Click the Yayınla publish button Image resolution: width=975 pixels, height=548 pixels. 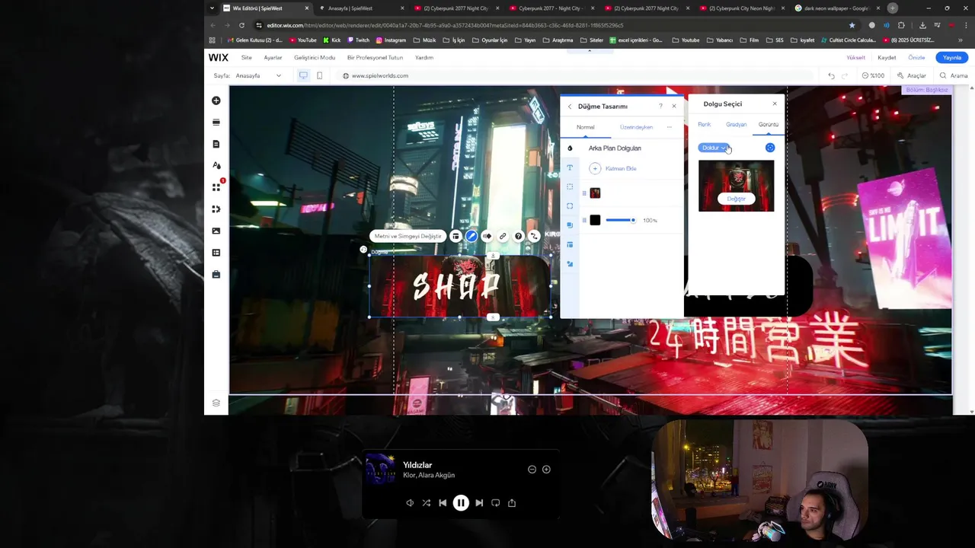click(x=952, y=58)
